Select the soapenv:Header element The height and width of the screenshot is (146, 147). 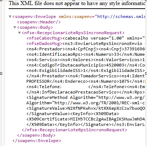[39, 22]
